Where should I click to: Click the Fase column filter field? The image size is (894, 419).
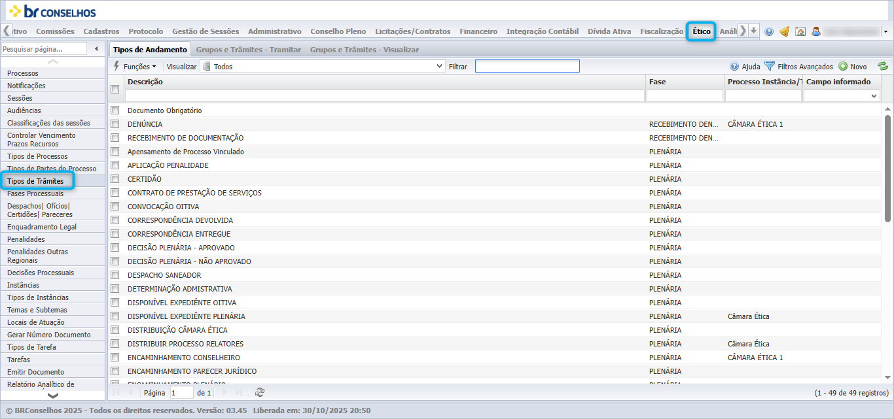[x=685, y=96]
